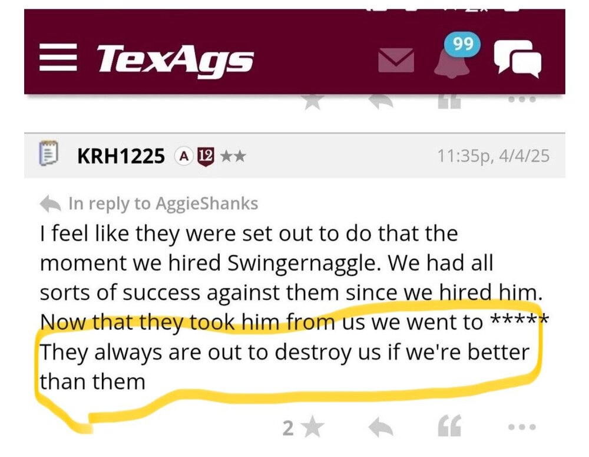The width and height of the screenshot is (589, 457).
Task: Click the circled A badge next to KRH1225
Action: pos(183,156)
